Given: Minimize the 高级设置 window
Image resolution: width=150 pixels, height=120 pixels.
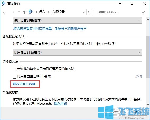Looking at the screenshot, I should 120,4.
